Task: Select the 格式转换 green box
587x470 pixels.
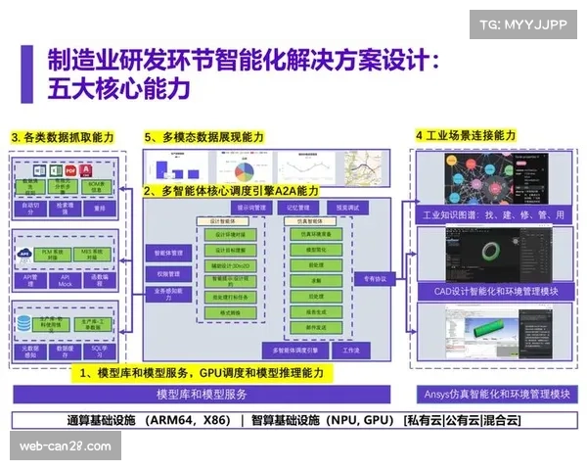Action: 230,312
